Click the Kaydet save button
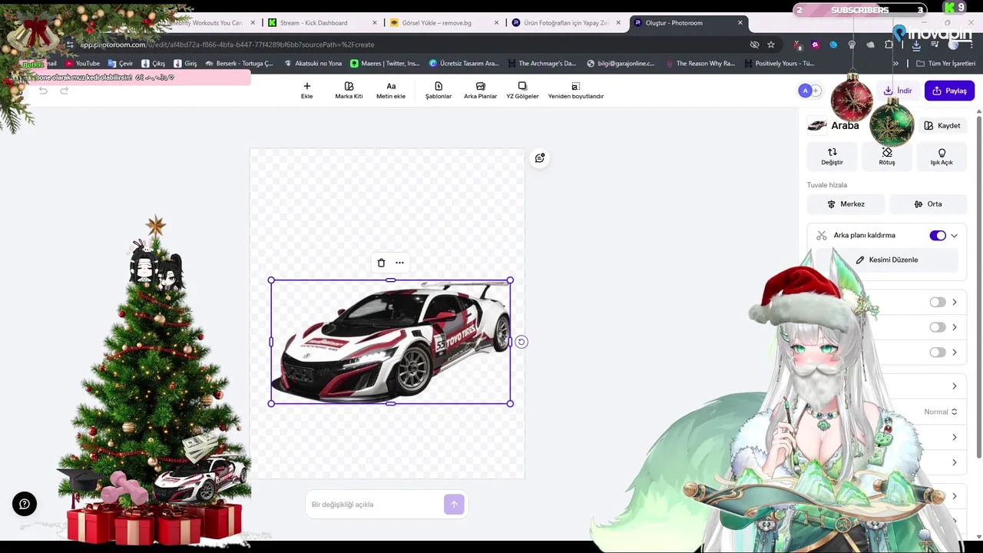This screenshot has height=553, width=983. click(942, 125)
